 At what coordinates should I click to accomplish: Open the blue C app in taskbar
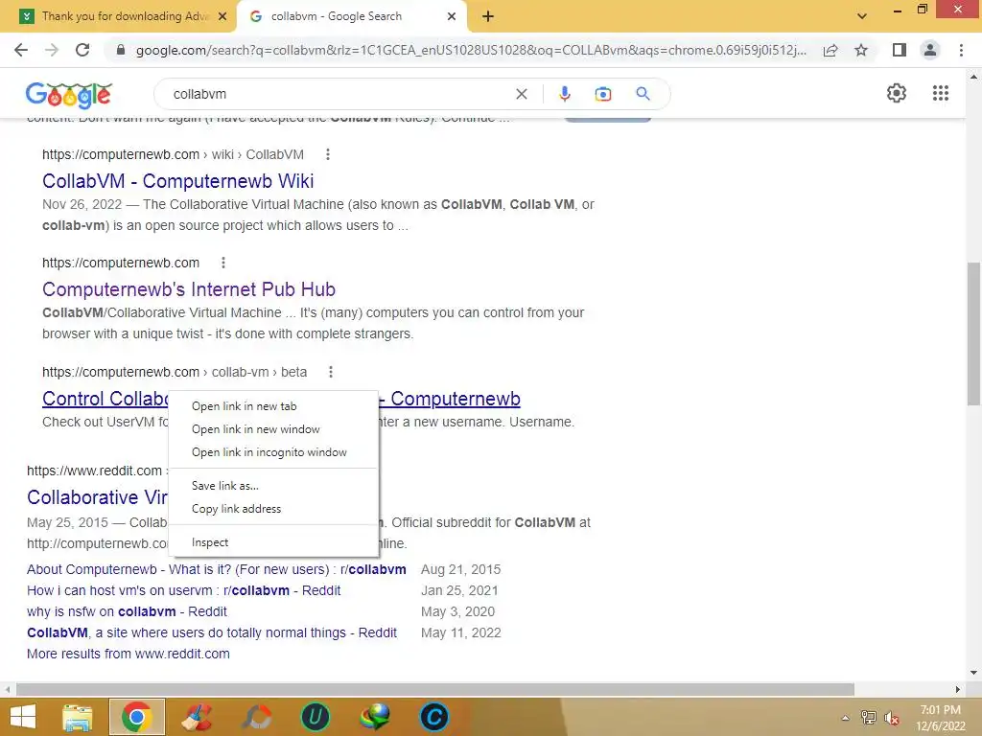[x=434, y=717]
